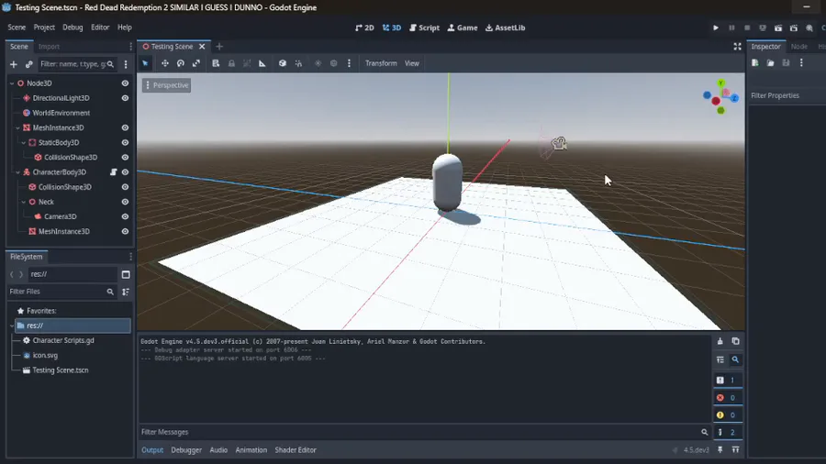The height and width of the screenshot is (464, 826).
Task: Open script attached to CharacterBody3D
Action: coord(113,172)
